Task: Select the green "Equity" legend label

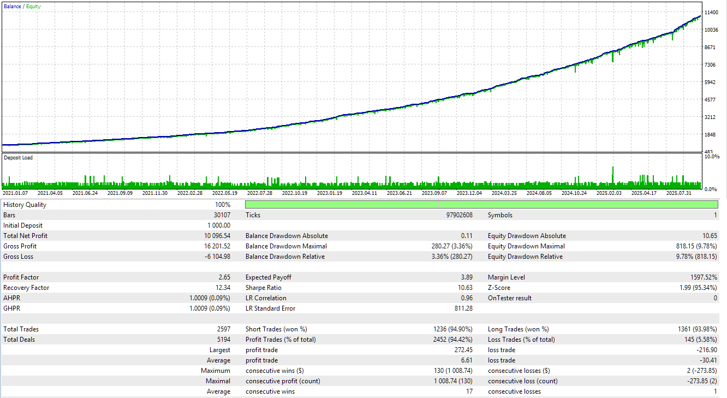Action: click(x=33, y=7)
